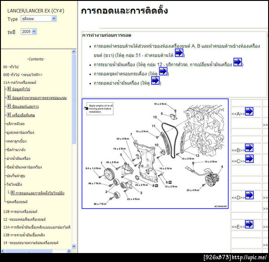Image resolution: width=269 pixels, height=262 pixels.
Task: Click contents horizontal scroll left arrow
Action: coord(3,251)
